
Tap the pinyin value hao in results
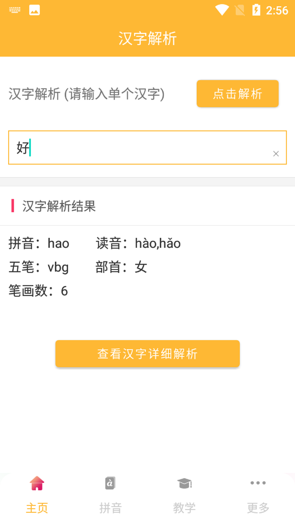57,243
